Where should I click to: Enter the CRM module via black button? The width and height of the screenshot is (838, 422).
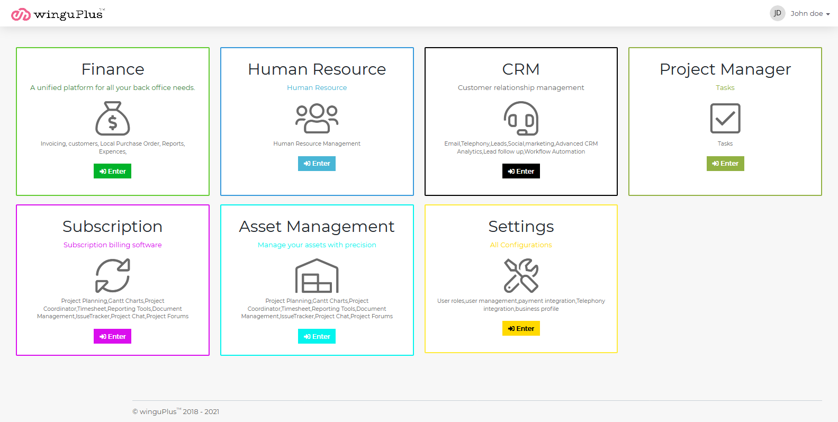[521, 171]
